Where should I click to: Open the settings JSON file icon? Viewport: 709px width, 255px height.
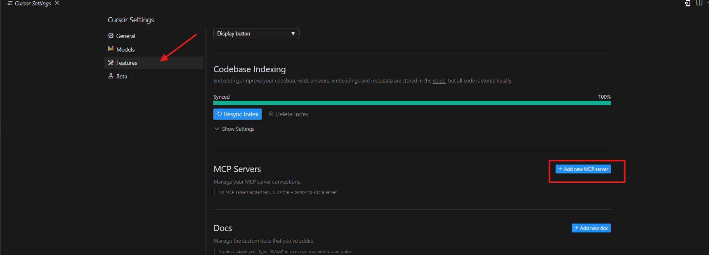pos(688,3)
